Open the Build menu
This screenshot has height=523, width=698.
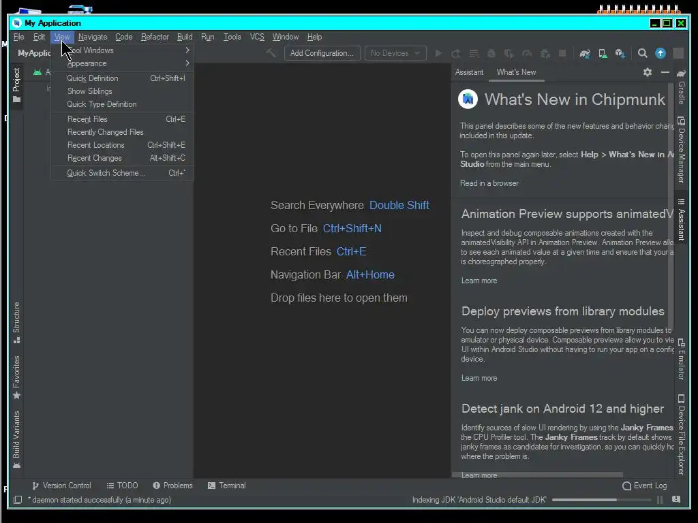[185, 37]
